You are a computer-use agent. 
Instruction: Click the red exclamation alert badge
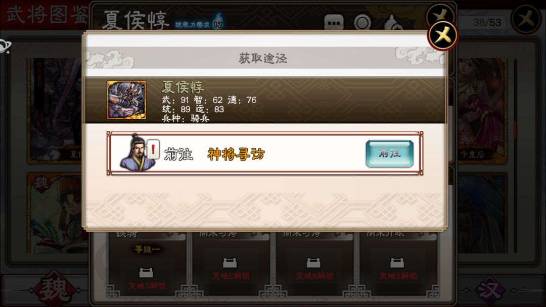point(153,149)
